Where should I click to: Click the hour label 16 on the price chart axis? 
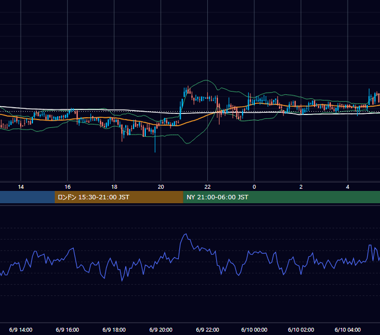[x=68, y=187]
